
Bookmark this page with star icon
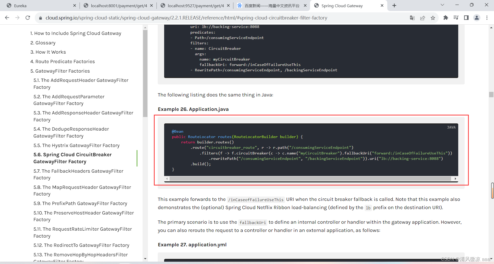433,18
